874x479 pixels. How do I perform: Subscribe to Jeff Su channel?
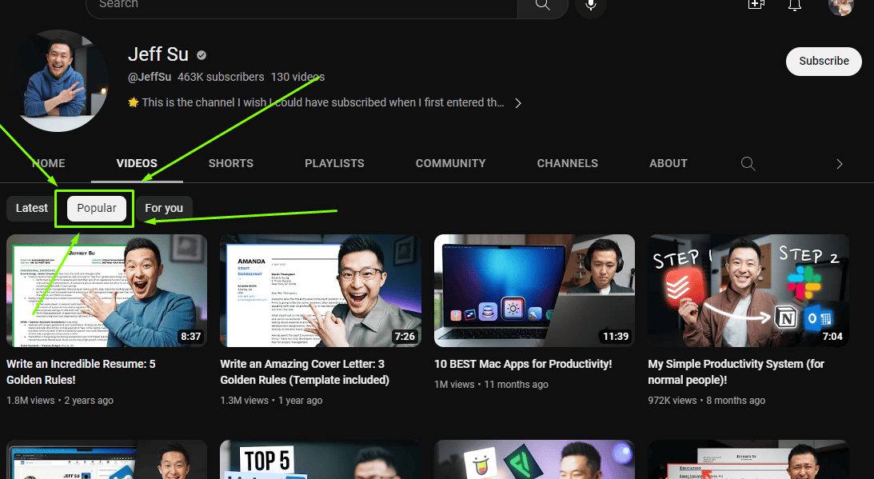click(x=824, y=62)
